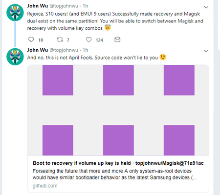Open first tweet's chevron options menu
Screen dimensions: 220x195
pyautogui.click(x=206, y=7)
